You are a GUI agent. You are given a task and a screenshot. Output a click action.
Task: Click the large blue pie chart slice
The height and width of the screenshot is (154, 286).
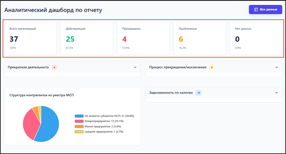pyautogui.click(x=50, y=125)
